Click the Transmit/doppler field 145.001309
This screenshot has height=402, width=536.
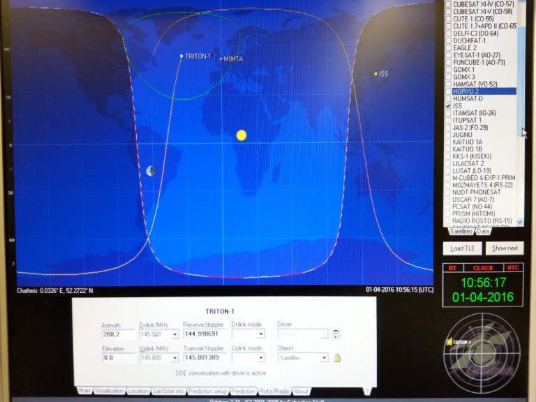[204, 357]
